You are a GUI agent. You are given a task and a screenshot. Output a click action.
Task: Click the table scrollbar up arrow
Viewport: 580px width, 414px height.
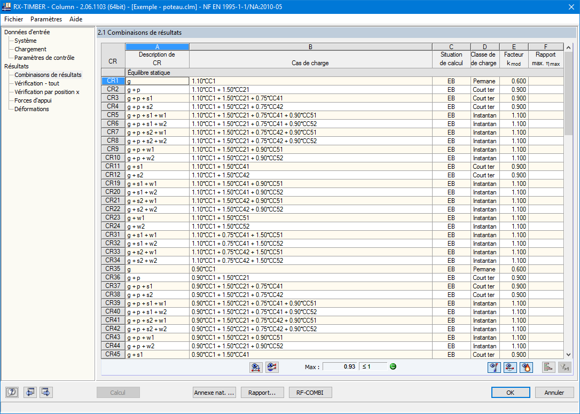pyautogui.click(x=569, y=48)
